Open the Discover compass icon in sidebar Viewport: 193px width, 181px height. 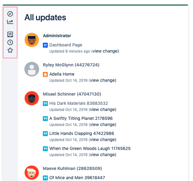pos(10,14)
